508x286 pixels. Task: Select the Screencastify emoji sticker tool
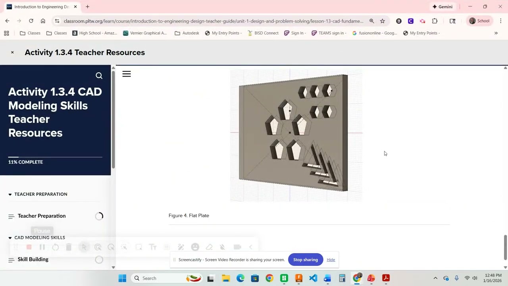195,247
